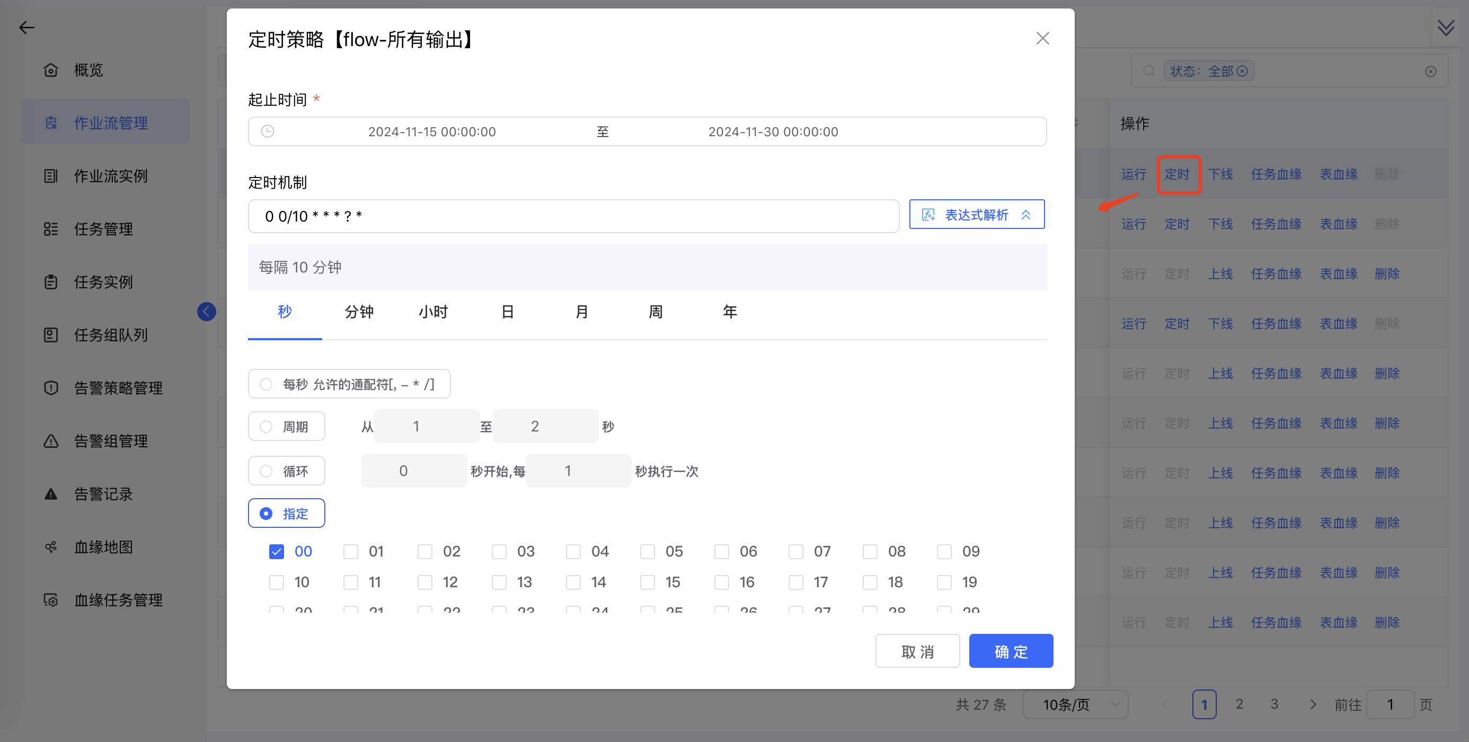Open the 血缘地图 lineage map
Image resolution: width=1469 pixels, height=742 pixels.
tap(103, 547)
